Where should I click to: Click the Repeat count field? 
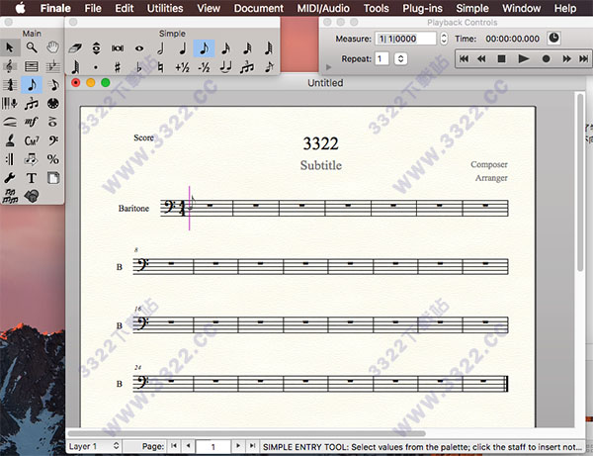[x=381, y=58]
